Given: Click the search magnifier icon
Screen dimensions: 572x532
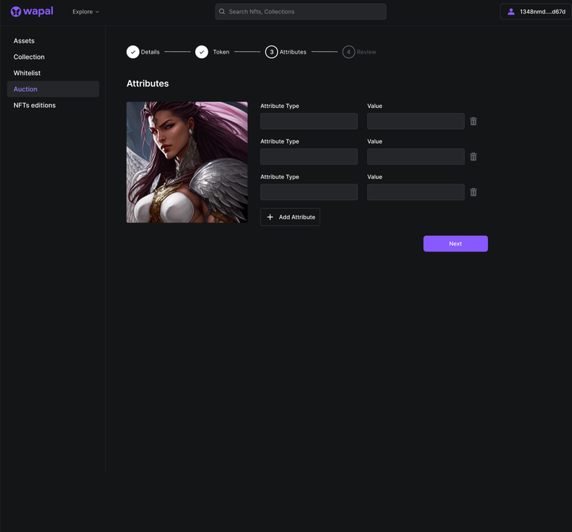Looking at the screenshot, I should click(x=222, y=12).
